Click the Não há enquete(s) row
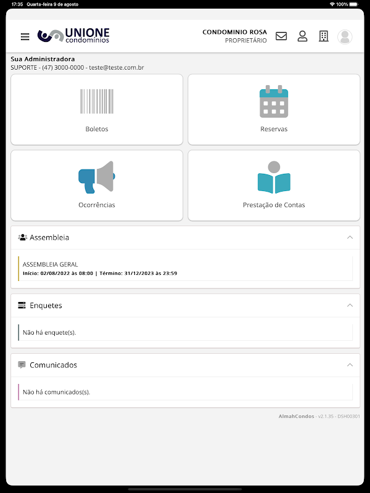 pos(186,332)
